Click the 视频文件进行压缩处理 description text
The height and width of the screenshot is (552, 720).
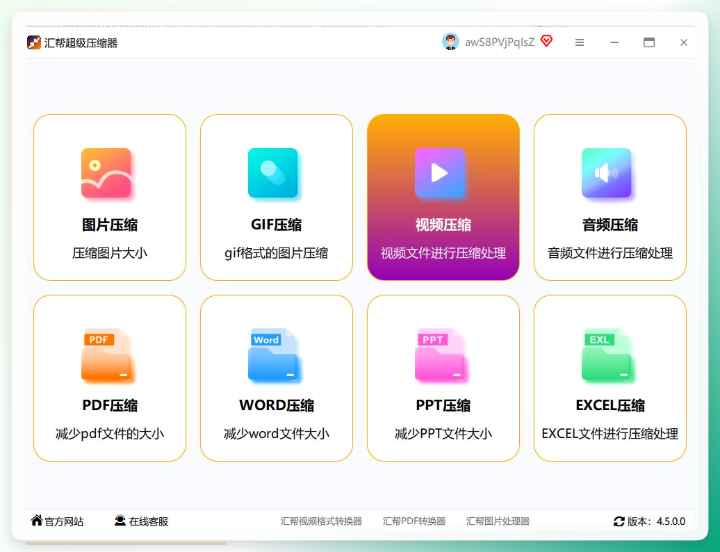point(443,253)
